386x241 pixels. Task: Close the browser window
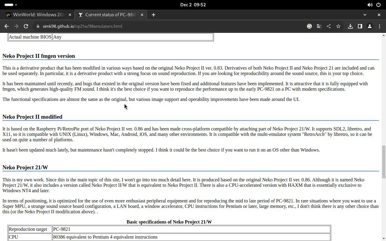pos(379,14)
